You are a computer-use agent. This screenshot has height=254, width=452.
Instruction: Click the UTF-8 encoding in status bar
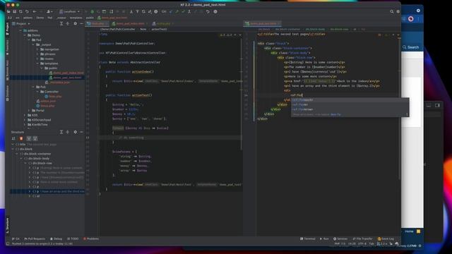(362, 243)
